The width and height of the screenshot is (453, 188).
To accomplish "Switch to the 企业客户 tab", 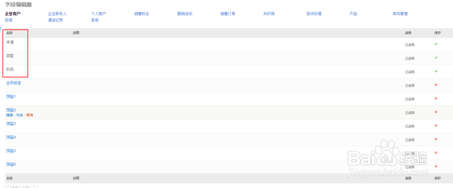I will click(x=13, y=14).
